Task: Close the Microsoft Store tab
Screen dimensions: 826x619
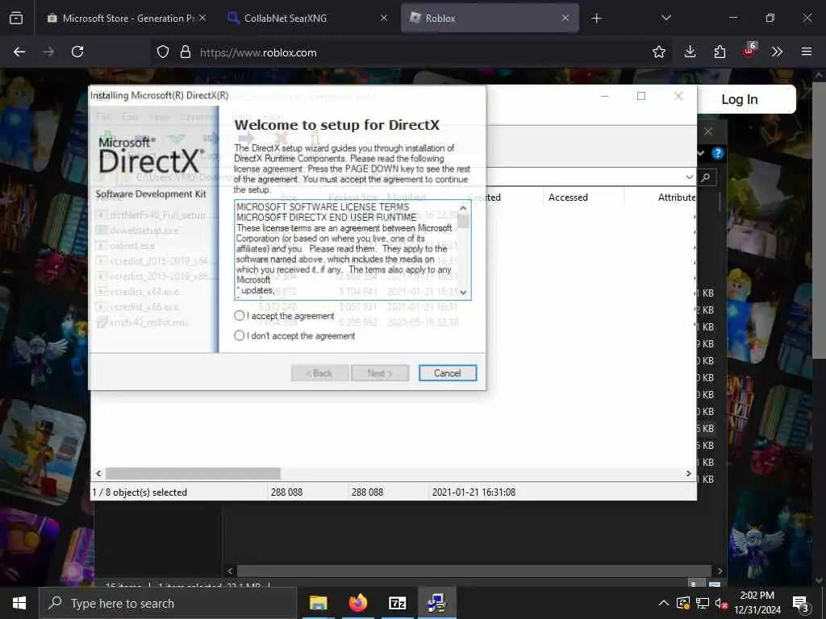Action: click(x=202, y=18)
